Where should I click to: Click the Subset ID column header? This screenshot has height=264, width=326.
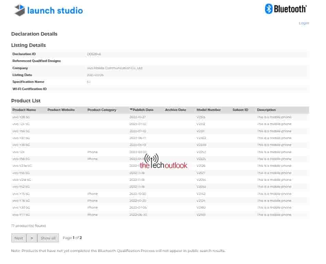point(240,110)
